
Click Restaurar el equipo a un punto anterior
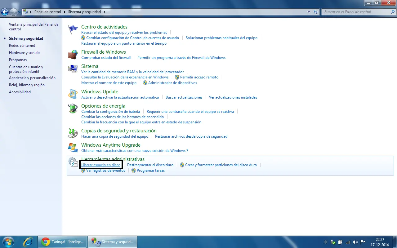pyautogui.click(x=124, y=43)
